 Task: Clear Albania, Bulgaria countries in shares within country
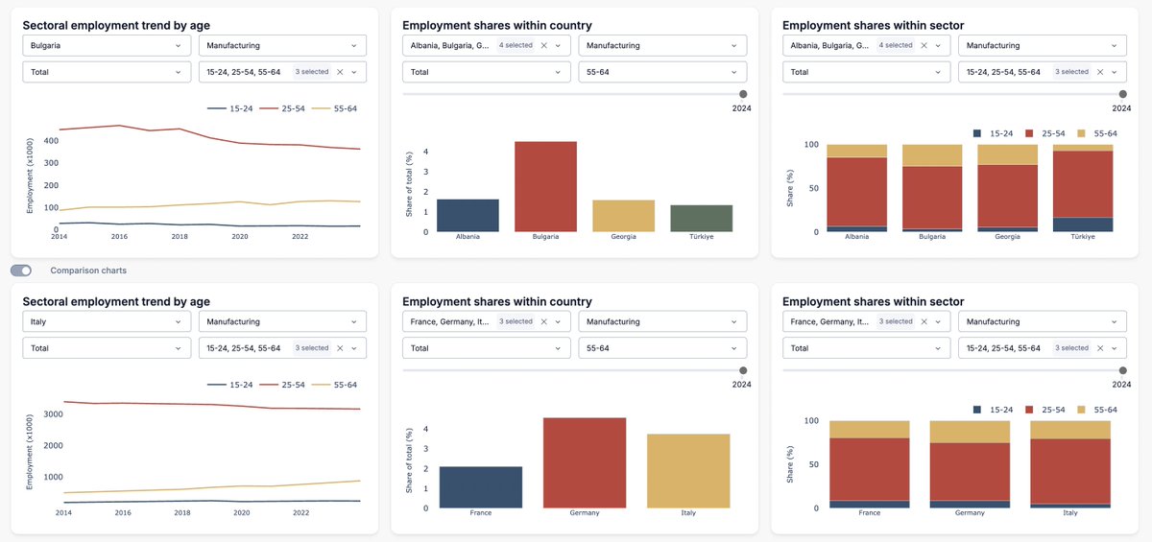tap(543, 45)
